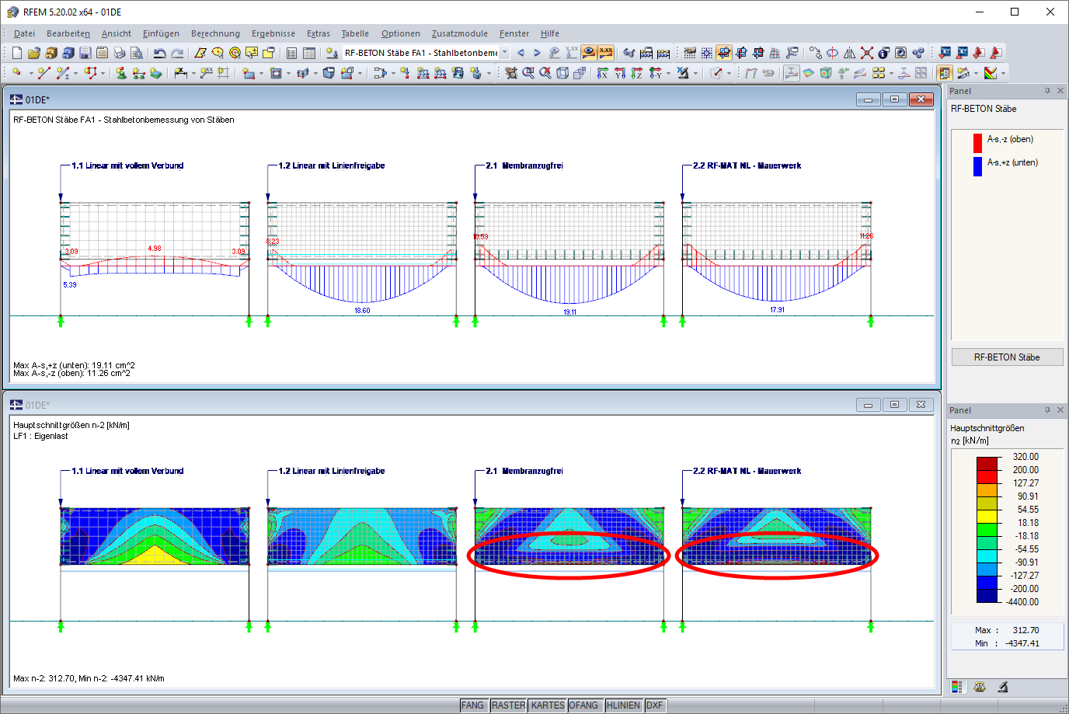Click the blue A-s,+z (unten) swatch
1069x714 pixels.
click(977, 166)
